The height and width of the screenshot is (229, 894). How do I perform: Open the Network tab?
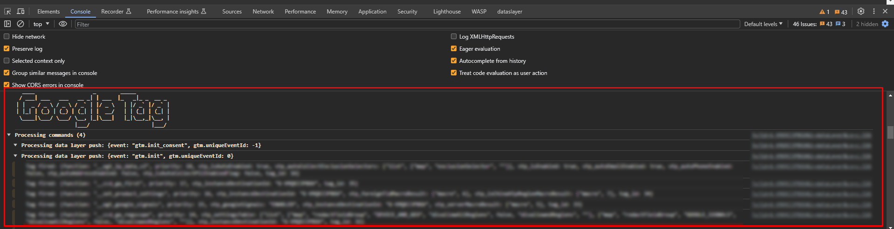(263, 12)
